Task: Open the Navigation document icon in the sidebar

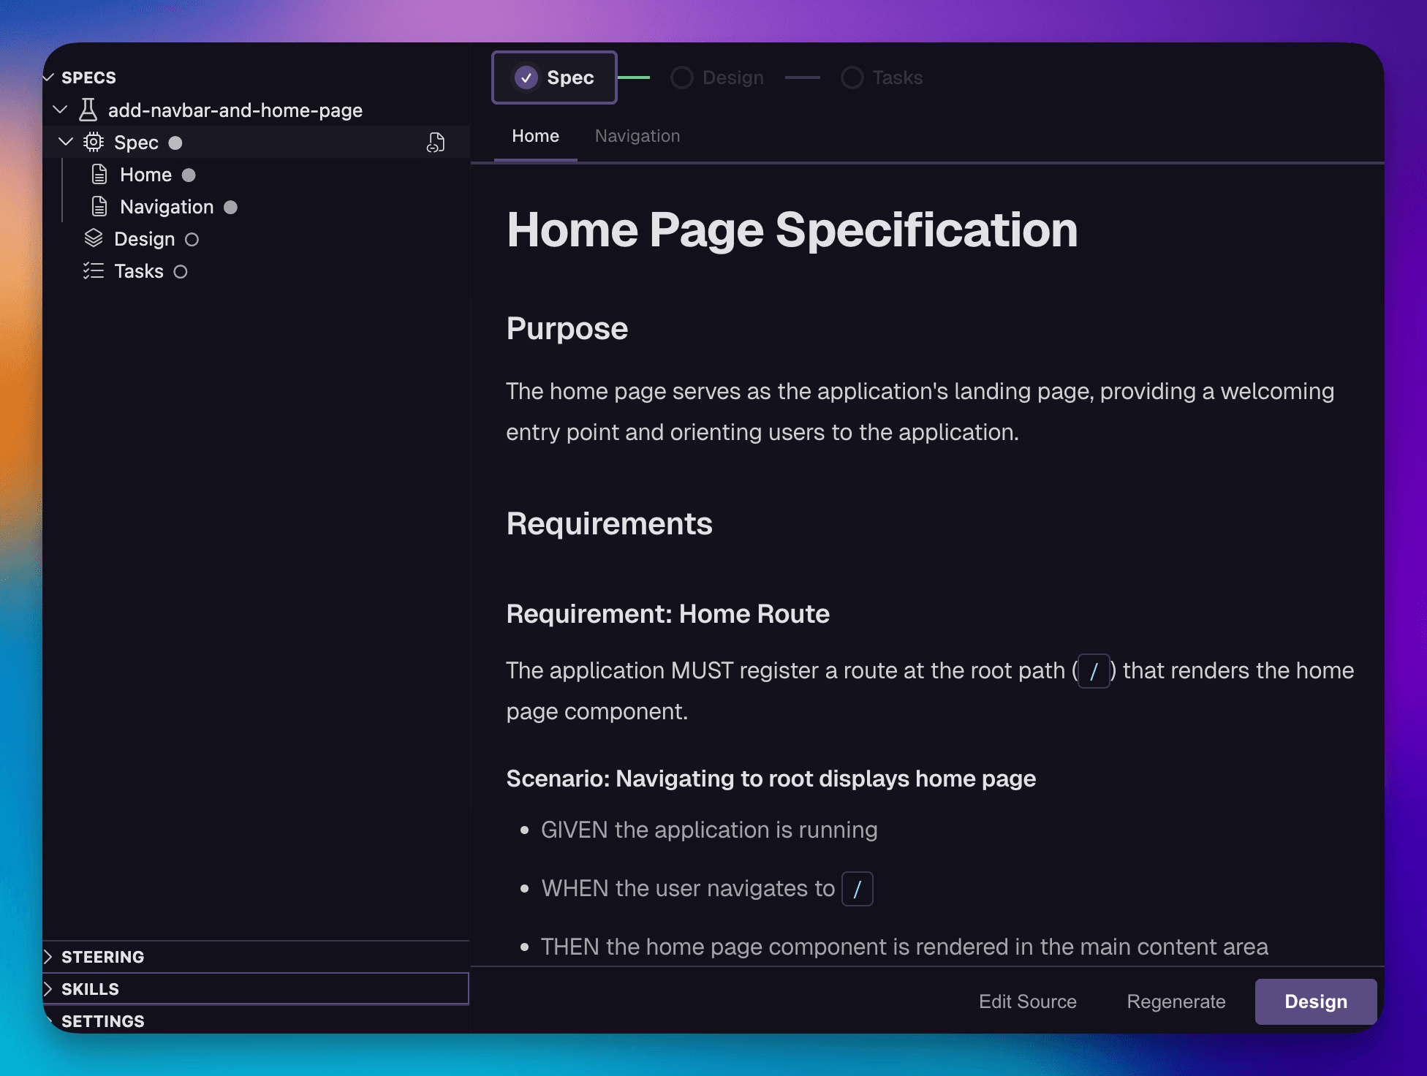Action: click(99, 206)
